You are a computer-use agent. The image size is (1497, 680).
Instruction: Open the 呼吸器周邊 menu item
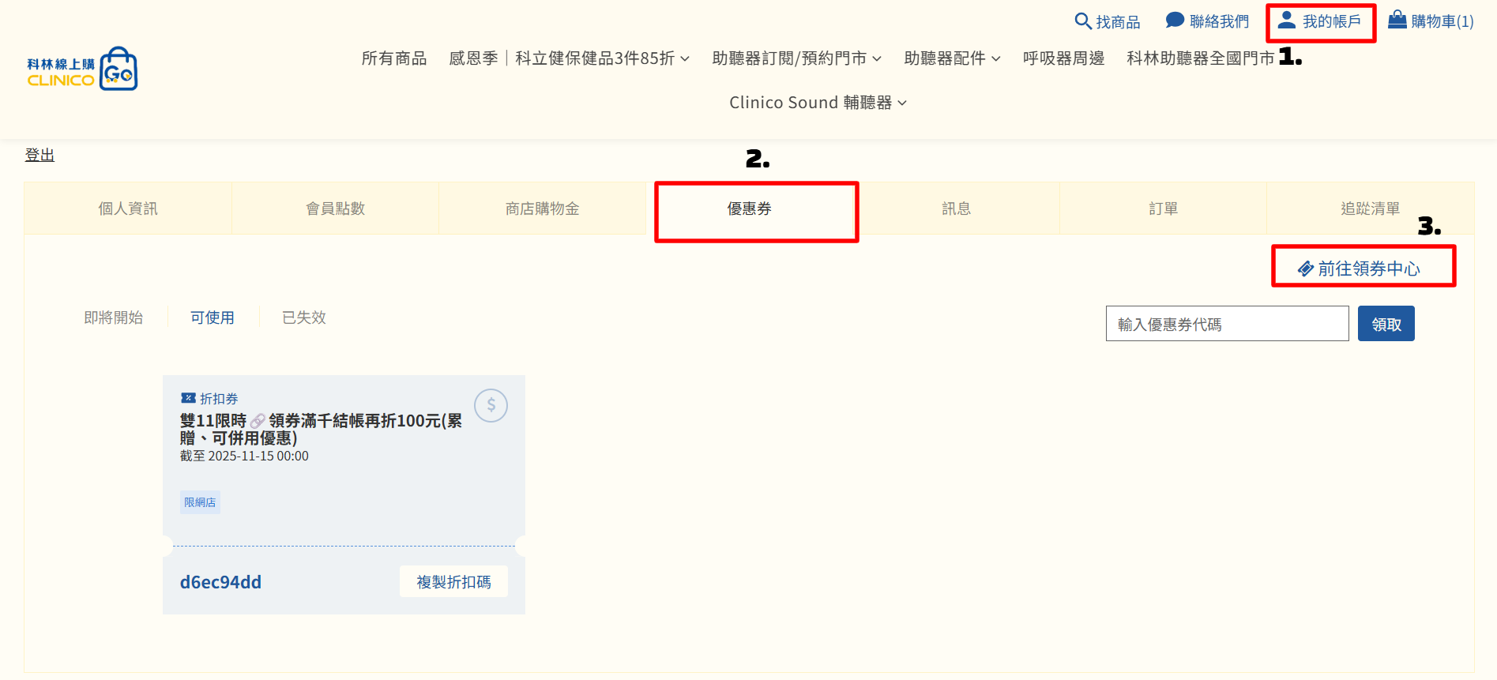(x=1064, y=58)
